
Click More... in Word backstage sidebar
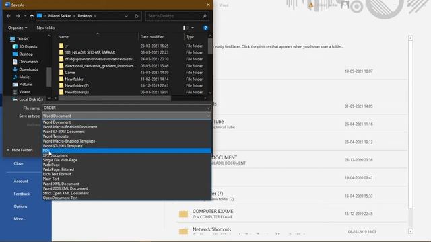(20, 219)
